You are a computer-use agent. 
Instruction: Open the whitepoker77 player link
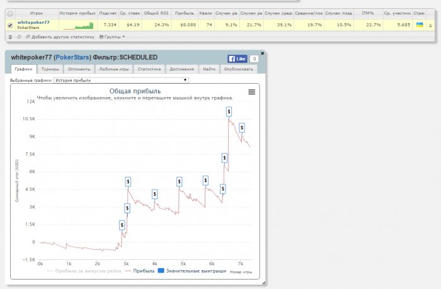[33, 22]
